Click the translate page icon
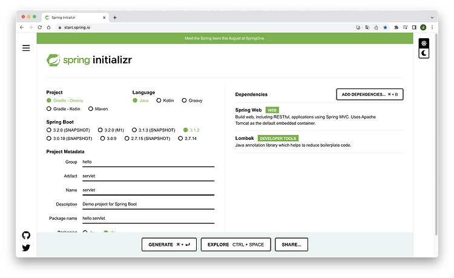 coord(367,27)
